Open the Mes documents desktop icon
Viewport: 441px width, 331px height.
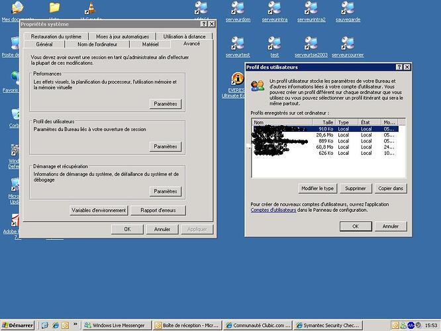16,9
